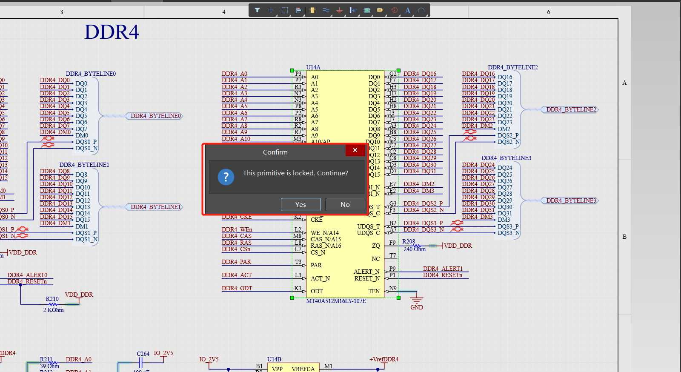Select the text string A tool
This screenshot has width=681, height=372.
click(408, 10)
